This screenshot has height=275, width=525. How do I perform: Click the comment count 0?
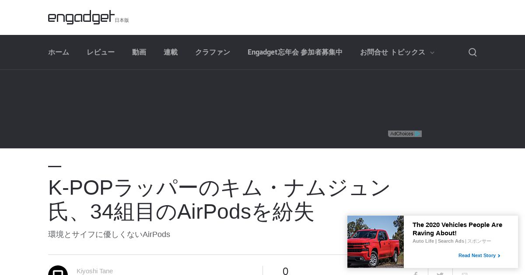[285, 271]
